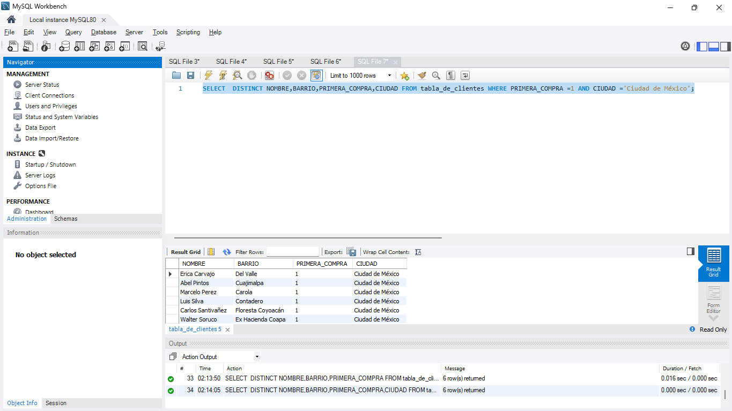
Task: Toggle result side panel icon
Action: [691, 251]
